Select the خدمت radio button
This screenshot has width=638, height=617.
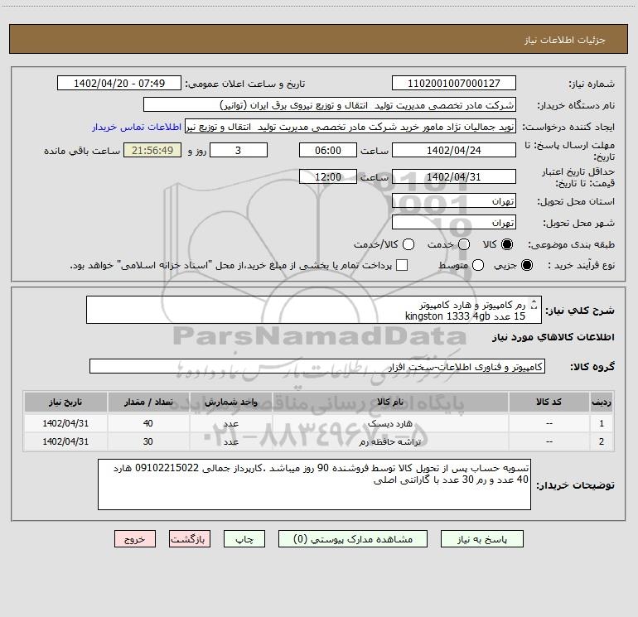tap(464, 244)
